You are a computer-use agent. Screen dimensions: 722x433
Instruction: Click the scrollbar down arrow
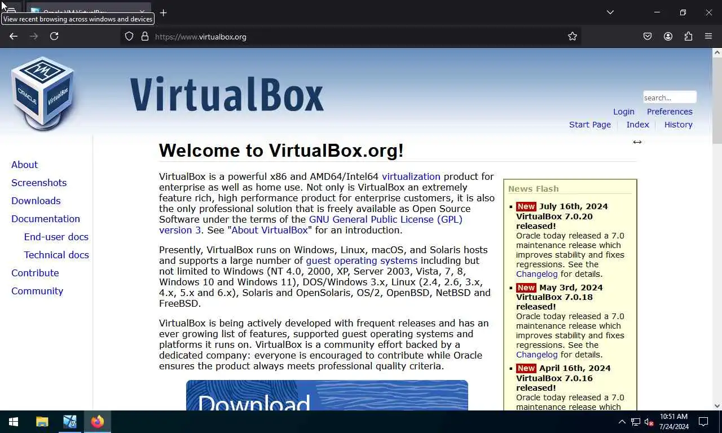click(x=717, y=405)
